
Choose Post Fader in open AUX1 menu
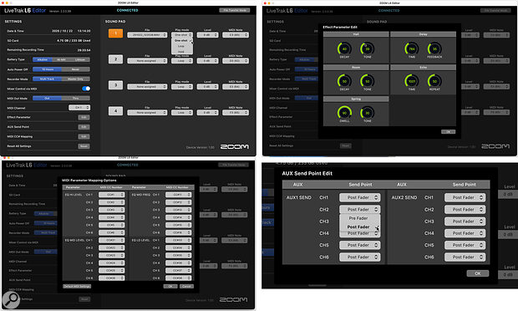coord(358,227)
